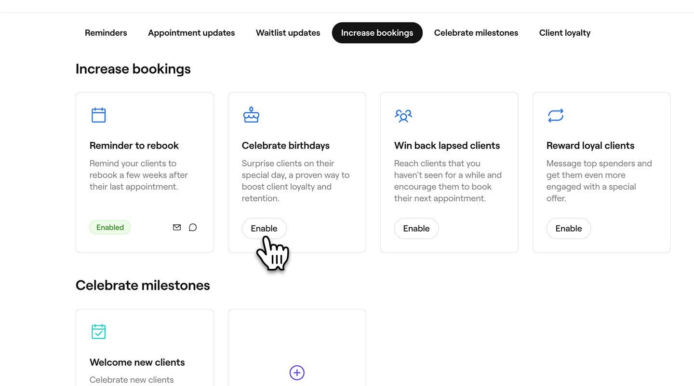Enable Reward loyal clients
Screen dimensions: 694x386
pyautogui.click(x=569, y=228)
